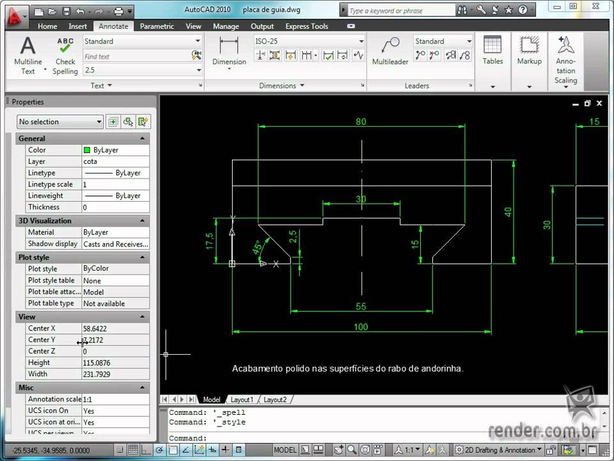The width and height of the screenshot is (614, 461).
Task: Click the MODEL button in status bar
Action: pyautogui.click(x=285, y=449)
